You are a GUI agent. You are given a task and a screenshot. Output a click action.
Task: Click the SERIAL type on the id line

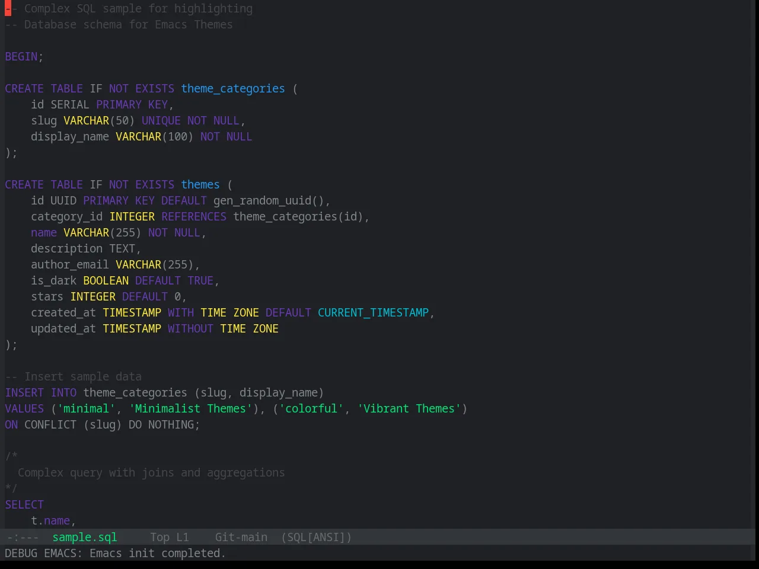point(70,104)
